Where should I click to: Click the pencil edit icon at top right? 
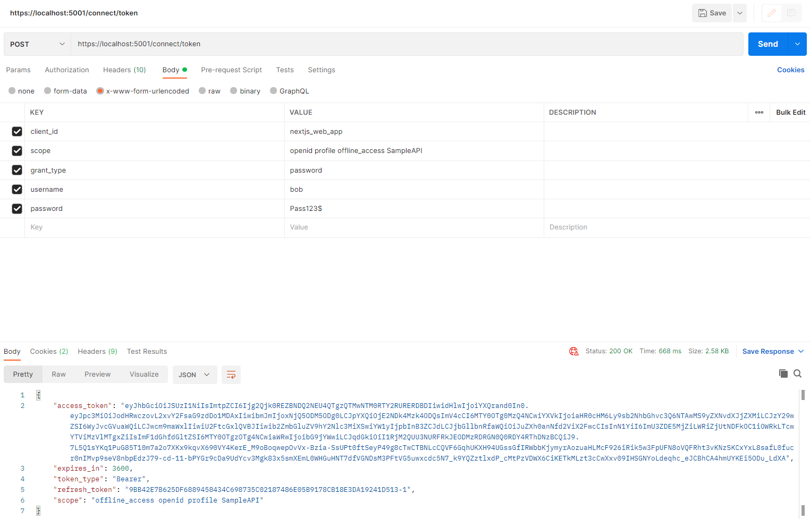coord(772,13)
